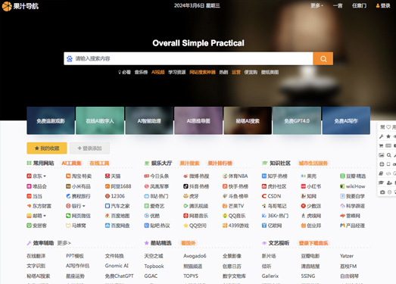Open wikiHow site link
This screenshot has width=396, height=284.
353,186
